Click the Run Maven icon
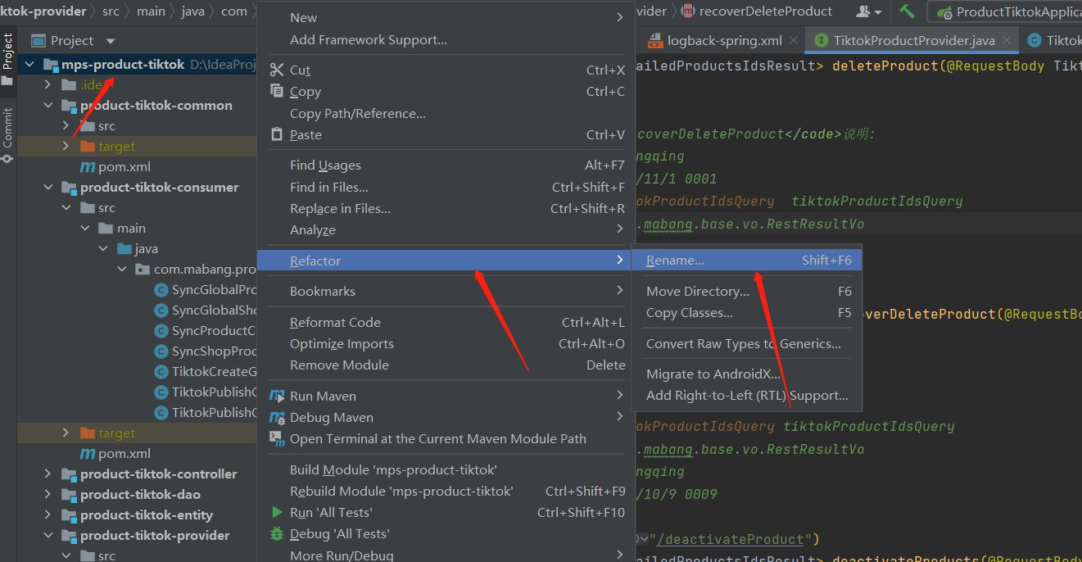 coord(277,397)
